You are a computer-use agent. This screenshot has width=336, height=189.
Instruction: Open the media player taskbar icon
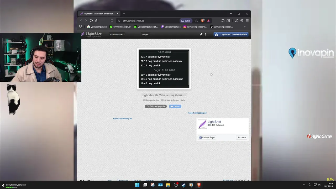(x=191, y=185)
